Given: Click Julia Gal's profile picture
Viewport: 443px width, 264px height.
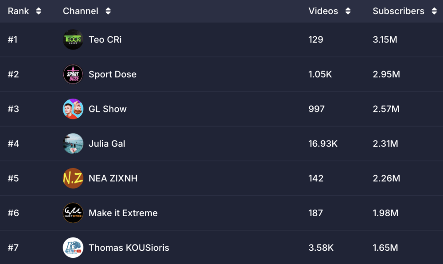Looking at the screenshot, I should [x=73, y=144].
